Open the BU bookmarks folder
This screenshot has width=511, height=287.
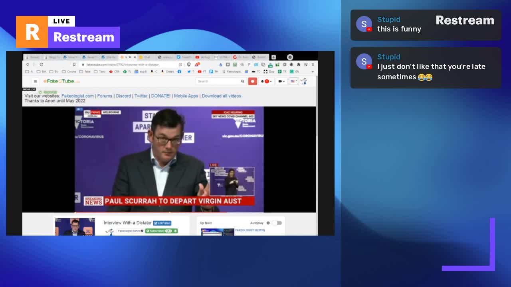tap(53, 72)
